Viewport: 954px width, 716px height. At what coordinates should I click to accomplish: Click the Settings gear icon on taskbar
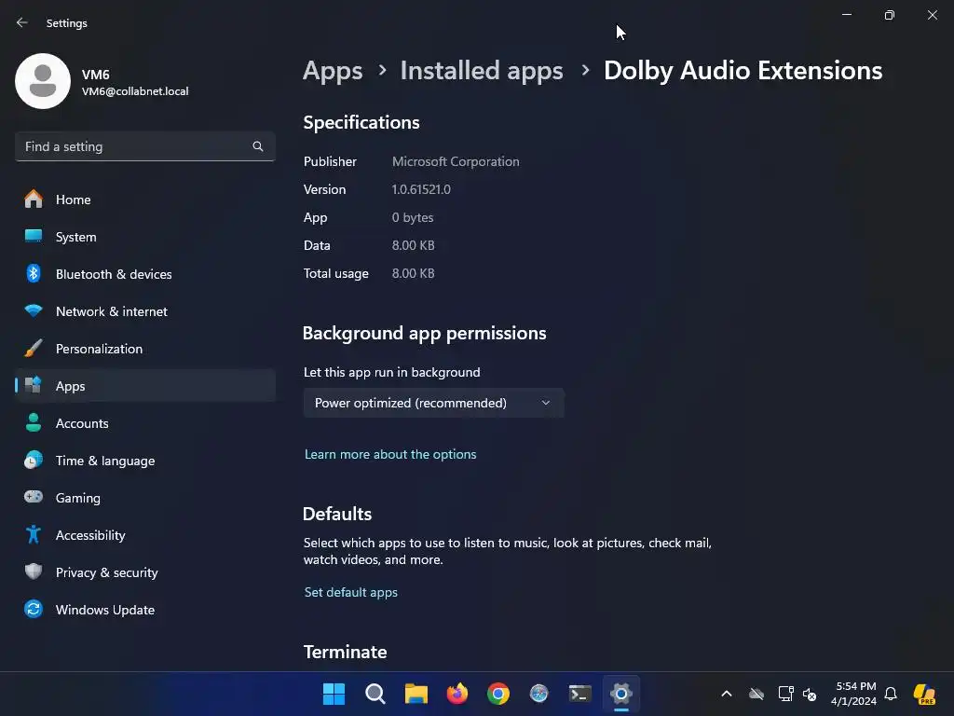(x=621, y=694)
